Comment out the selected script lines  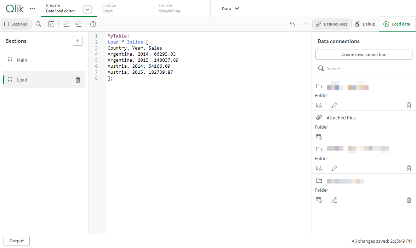pyautogui.click(x=51, y=24)
